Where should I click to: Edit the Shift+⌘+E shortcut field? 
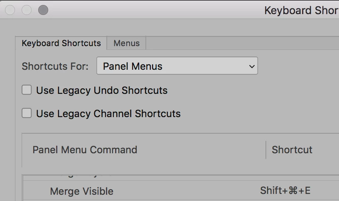point(285,191)
